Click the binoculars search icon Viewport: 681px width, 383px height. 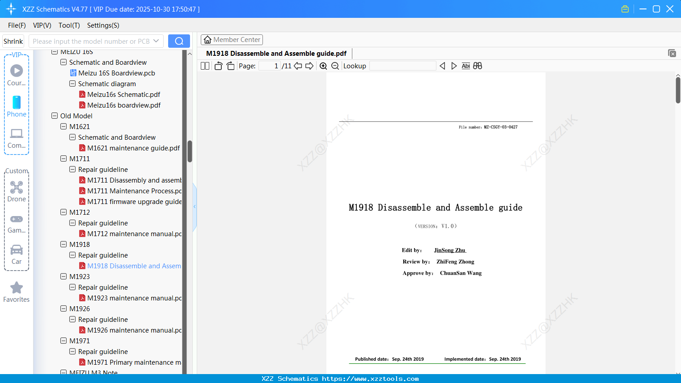(x=478, y=66)
